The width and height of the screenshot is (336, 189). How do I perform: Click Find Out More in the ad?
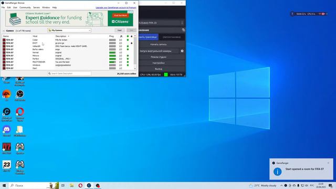[x=120, y=15]
